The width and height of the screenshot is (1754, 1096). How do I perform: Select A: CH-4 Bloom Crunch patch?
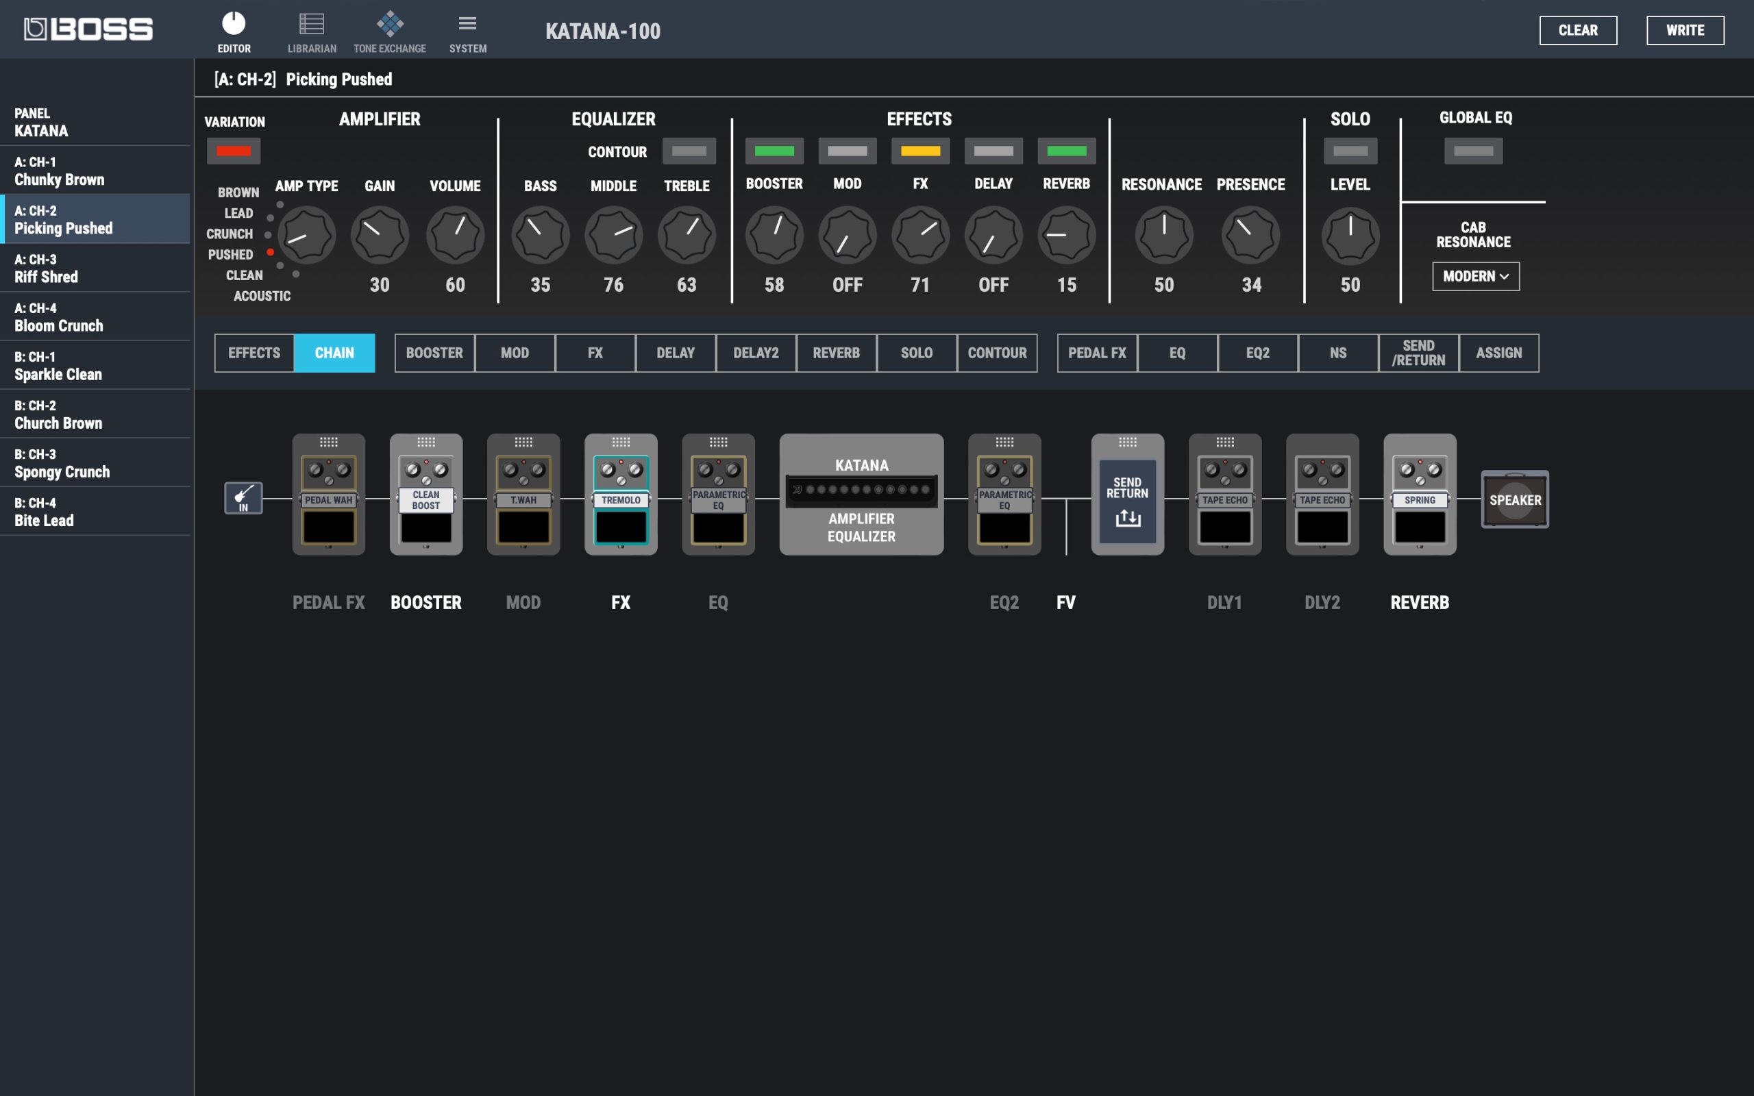(x=95, y=316)
